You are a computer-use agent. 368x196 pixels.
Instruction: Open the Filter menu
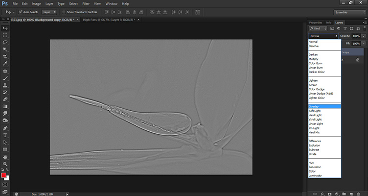click(x=86, y=3)
